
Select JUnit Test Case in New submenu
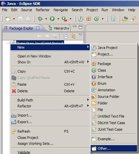114,129
